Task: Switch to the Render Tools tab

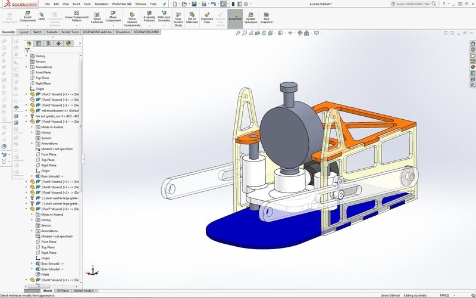Action: point(70,32)
